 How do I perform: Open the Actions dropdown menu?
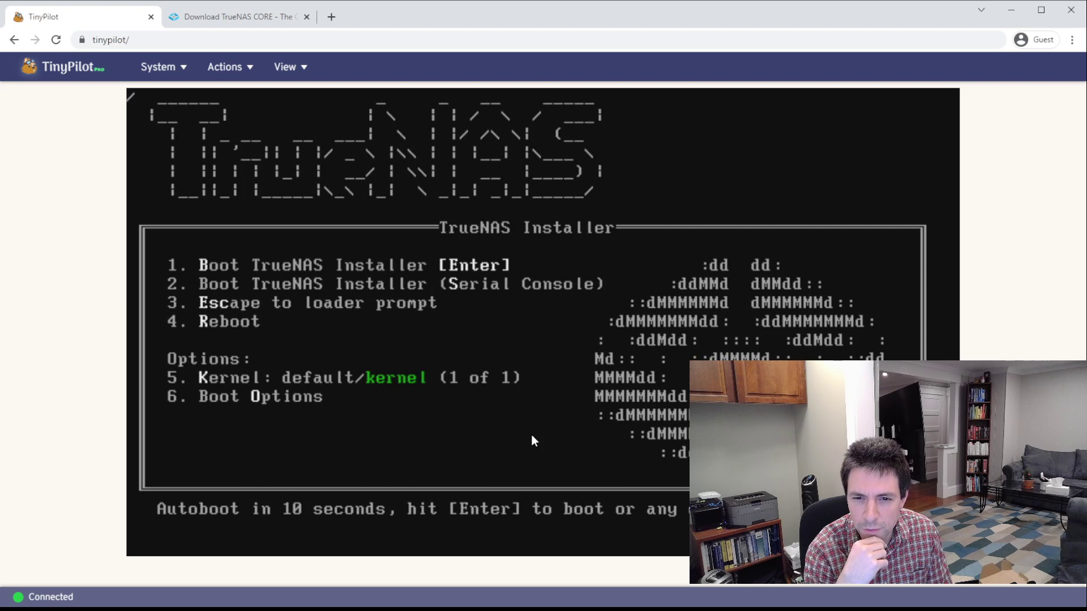(230, 67)
